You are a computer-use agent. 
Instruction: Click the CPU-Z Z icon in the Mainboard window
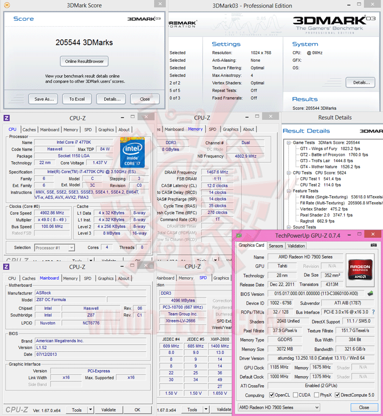[6, 267]
